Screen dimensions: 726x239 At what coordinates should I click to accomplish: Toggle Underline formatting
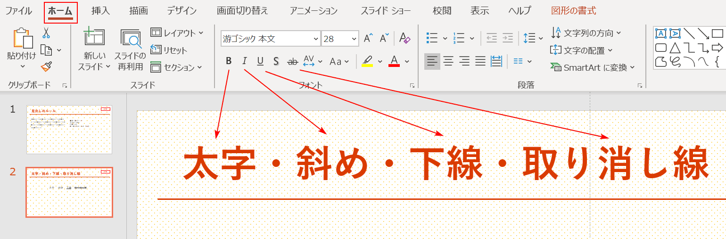[x=260, y=61]
